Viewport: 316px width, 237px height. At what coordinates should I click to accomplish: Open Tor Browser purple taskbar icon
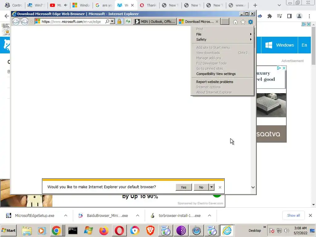(x=181, y=231)
